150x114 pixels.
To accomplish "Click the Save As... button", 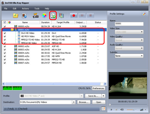I will (x=93, y=96).
